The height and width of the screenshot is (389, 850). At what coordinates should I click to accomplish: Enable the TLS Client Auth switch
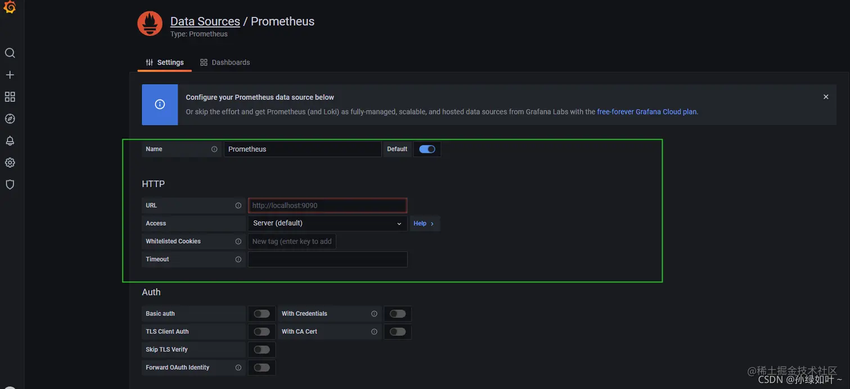pos(261,332)
